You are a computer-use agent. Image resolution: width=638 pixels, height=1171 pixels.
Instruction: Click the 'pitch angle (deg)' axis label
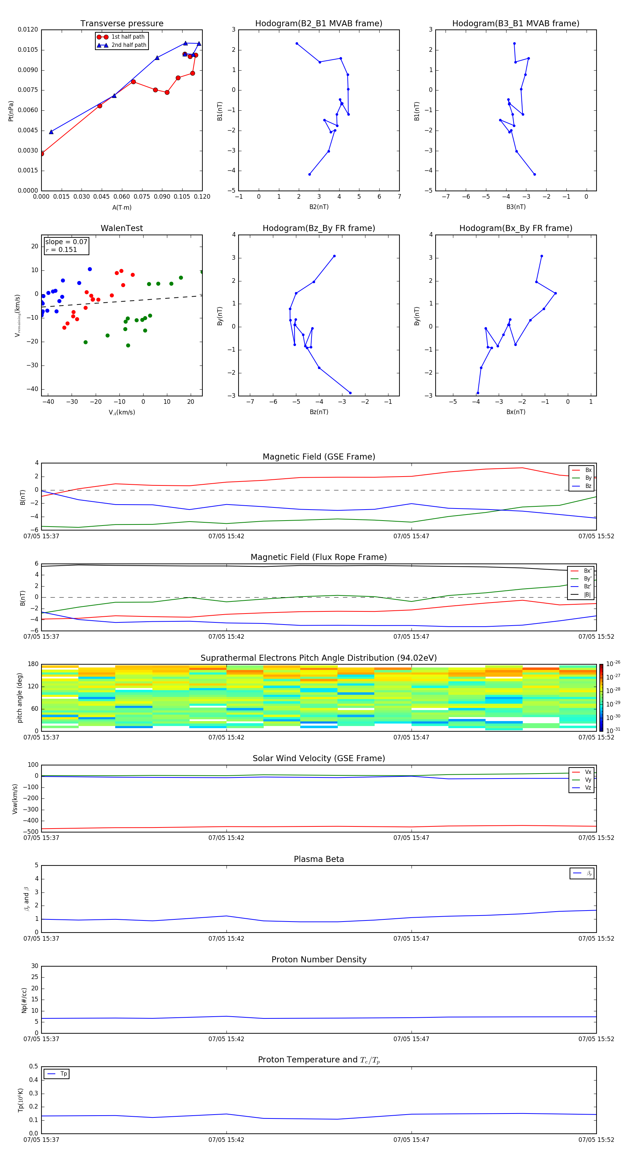(x=19, y=698)
